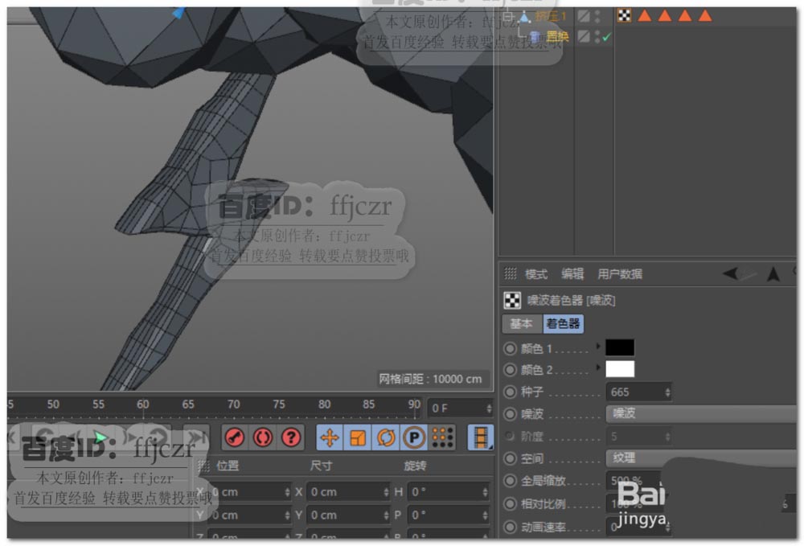804x546 pixels.
Task: Select the scale key icon
Action: 358,437
